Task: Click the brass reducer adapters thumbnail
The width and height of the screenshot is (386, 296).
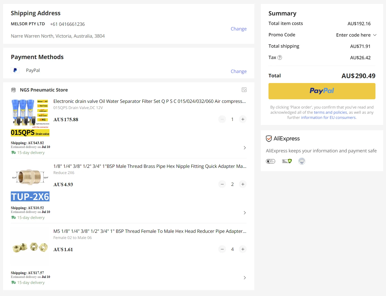Action: (30, 247)
